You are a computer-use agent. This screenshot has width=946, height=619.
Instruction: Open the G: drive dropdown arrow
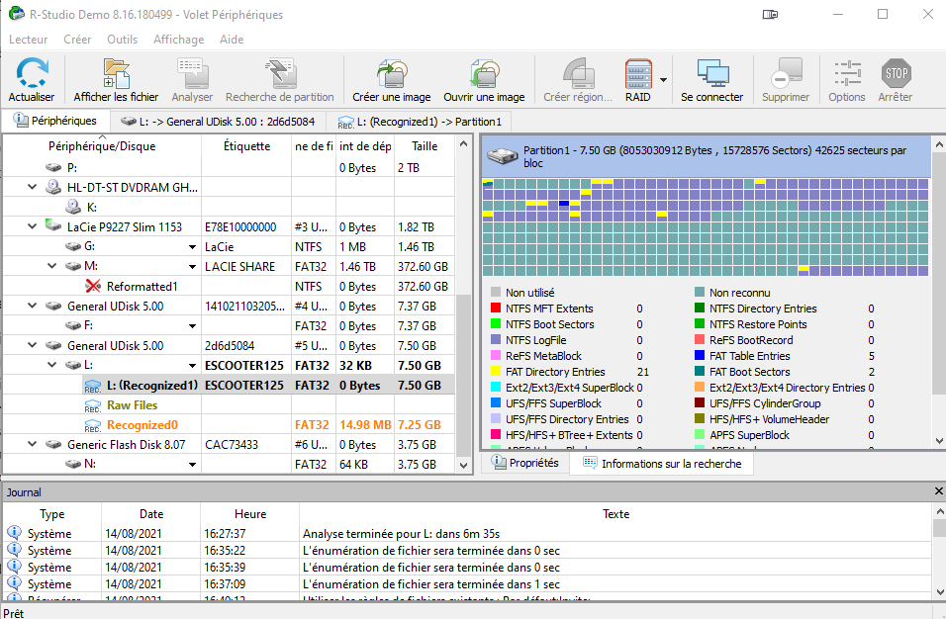pos(192,246)
